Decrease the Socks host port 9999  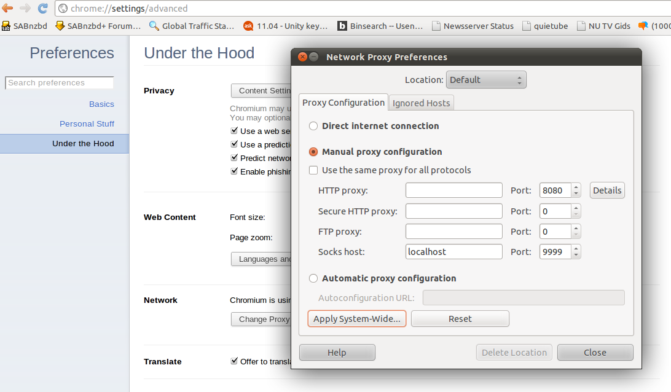pyautogui.click(x=576, y=256)
